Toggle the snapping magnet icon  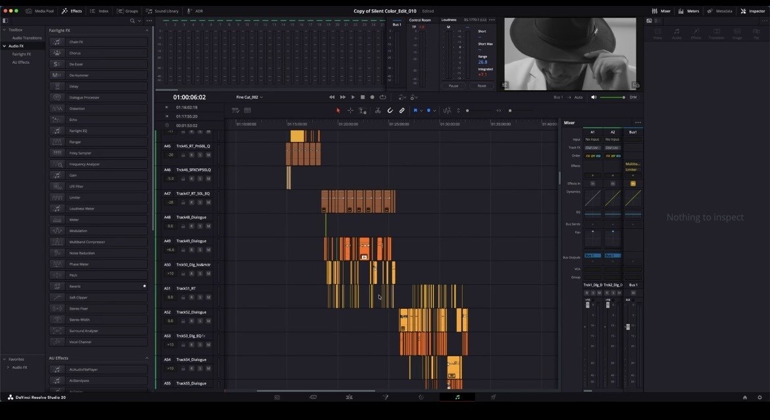pos(390,110)
